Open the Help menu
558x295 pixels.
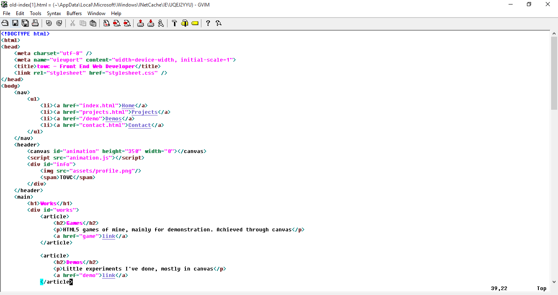(116, 13)
